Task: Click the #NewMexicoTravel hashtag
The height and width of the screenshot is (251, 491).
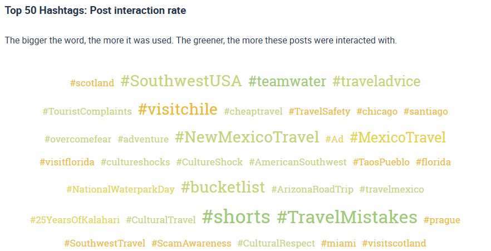Action: (x=247, y=137)
